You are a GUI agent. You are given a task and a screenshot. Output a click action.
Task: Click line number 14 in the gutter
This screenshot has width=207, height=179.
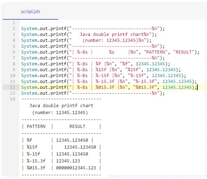click(x=12, y=99)
